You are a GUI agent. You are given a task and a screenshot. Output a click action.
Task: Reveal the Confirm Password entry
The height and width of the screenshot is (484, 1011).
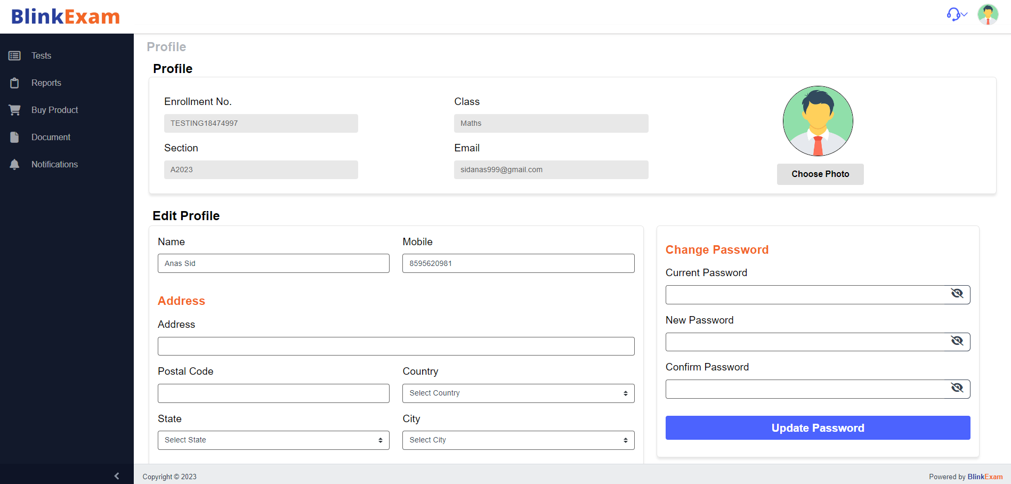click(957, 388)
